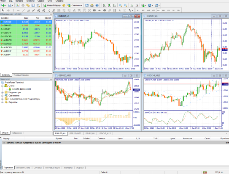This screenshot has height=174, width=229.
Task: Select the horizontal line drawing tool
Action: 18,10
